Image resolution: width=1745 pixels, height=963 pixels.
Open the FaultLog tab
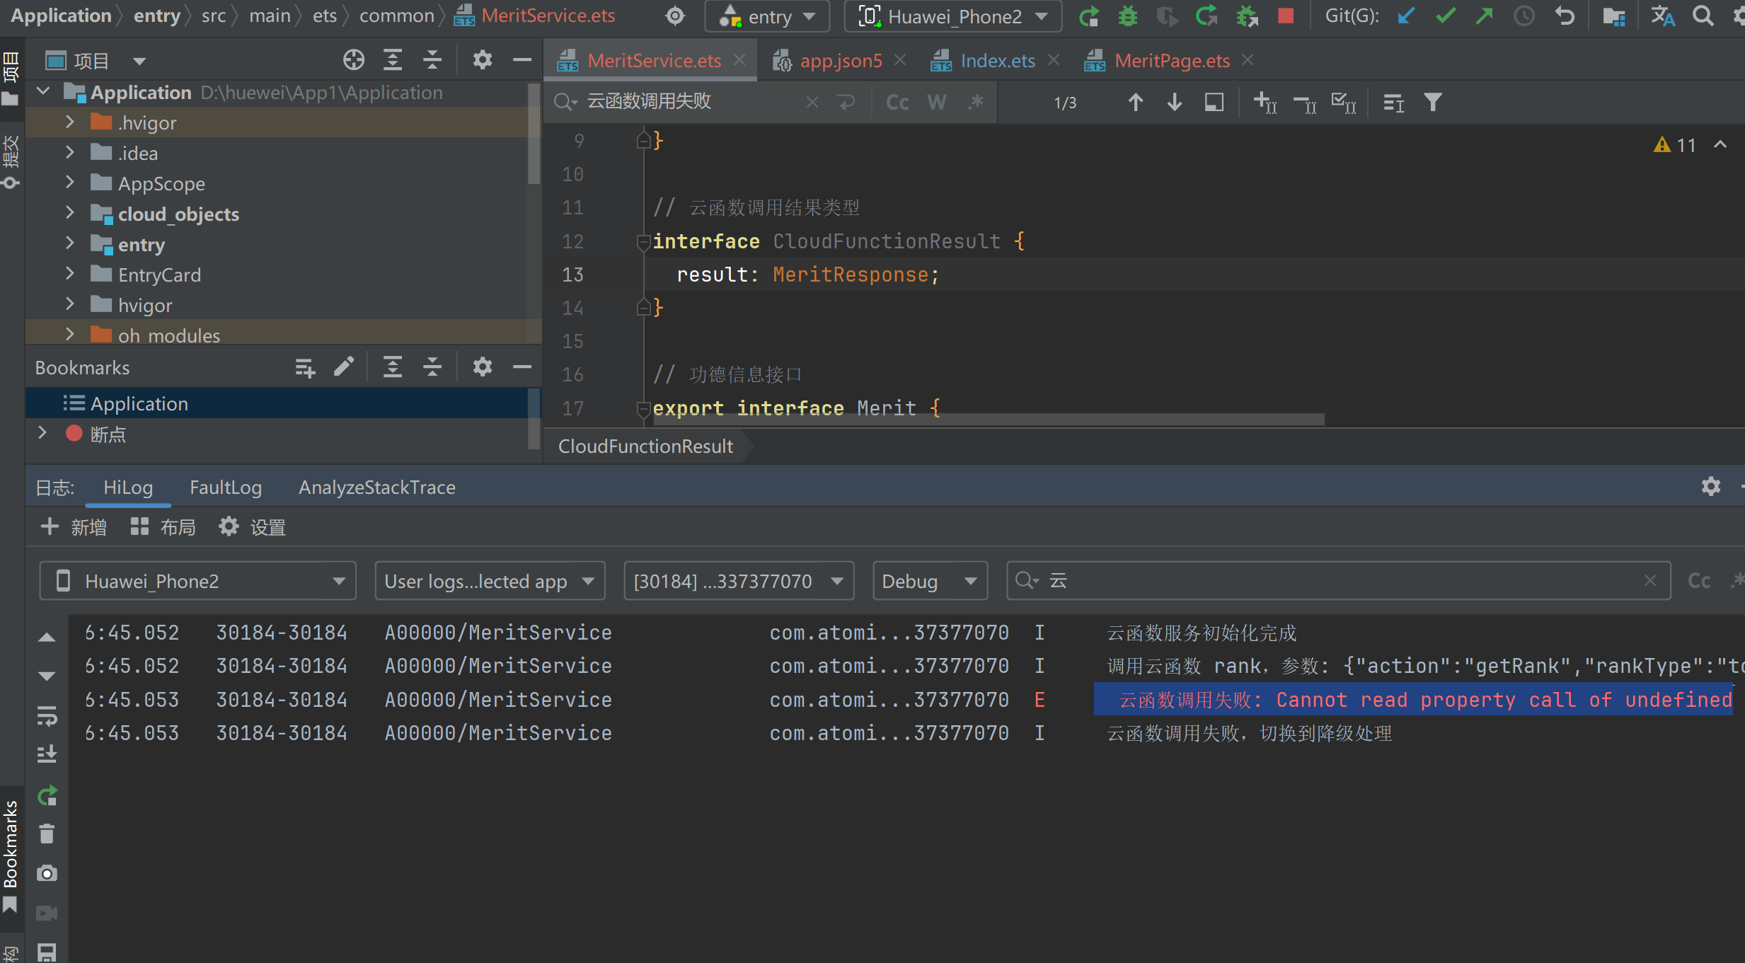tap(225, 488)
